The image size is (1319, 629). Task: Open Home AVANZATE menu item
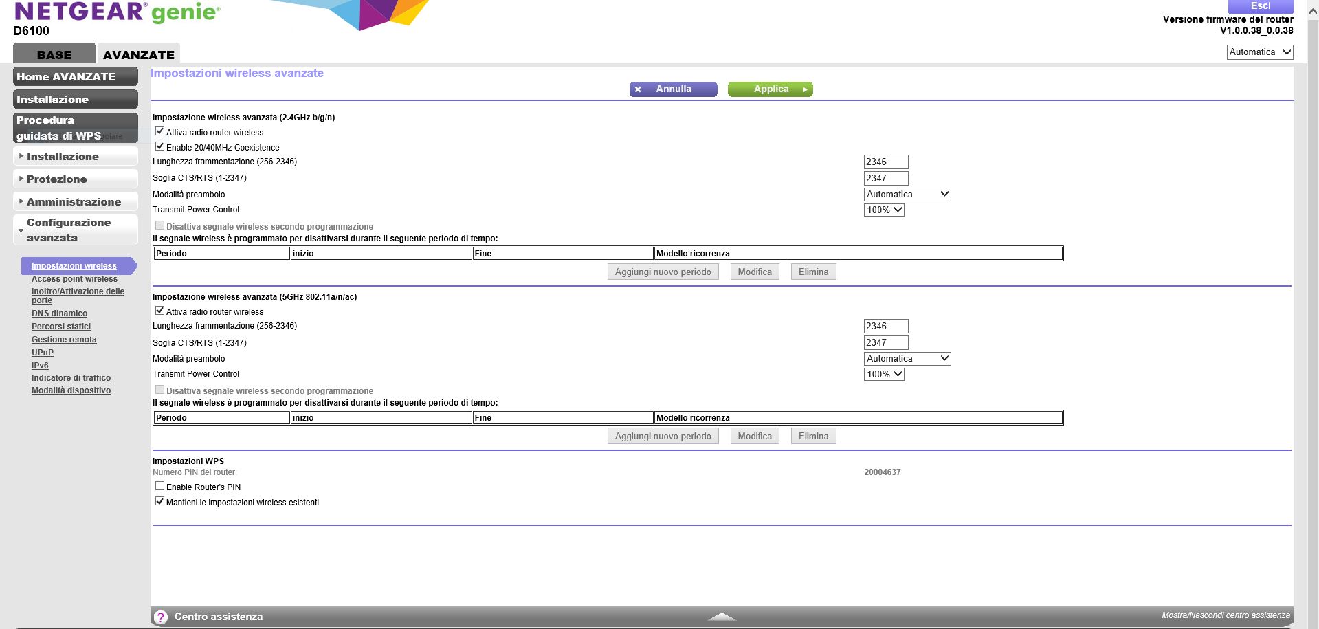[74, 77]
